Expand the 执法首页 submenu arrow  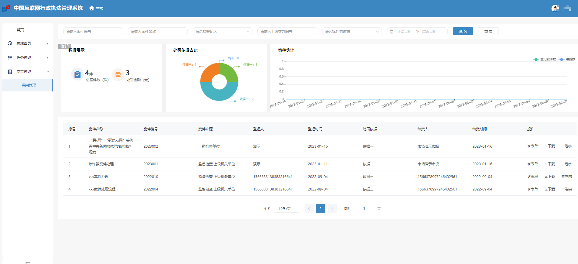pyautogui.click(x=48, y=44)
